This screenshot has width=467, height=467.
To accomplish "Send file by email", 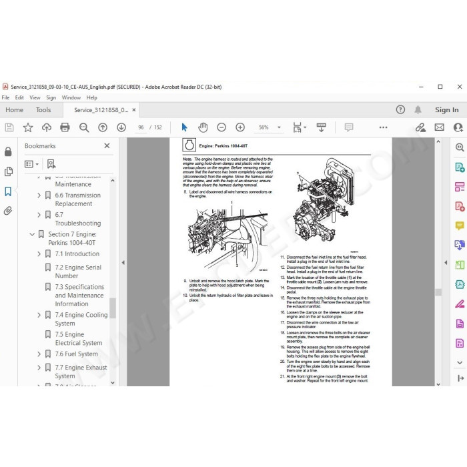I will pyautogui.click(x=439, y=127).
